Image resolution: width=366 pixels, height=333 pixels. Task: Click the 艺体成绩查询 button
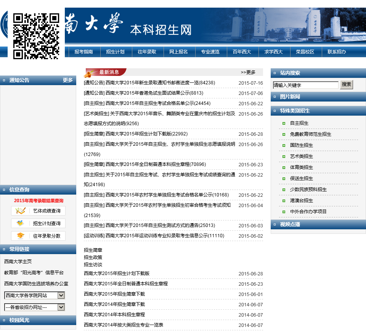point(38,211)
